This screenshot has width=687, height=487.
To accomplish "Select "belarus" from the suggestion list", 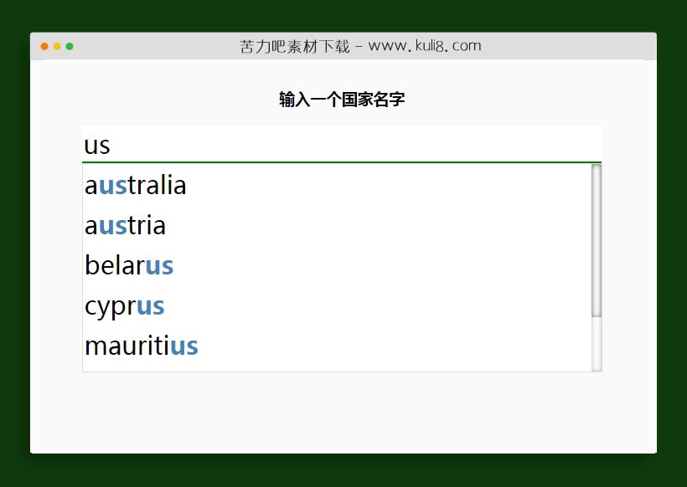I will point(128,265).
